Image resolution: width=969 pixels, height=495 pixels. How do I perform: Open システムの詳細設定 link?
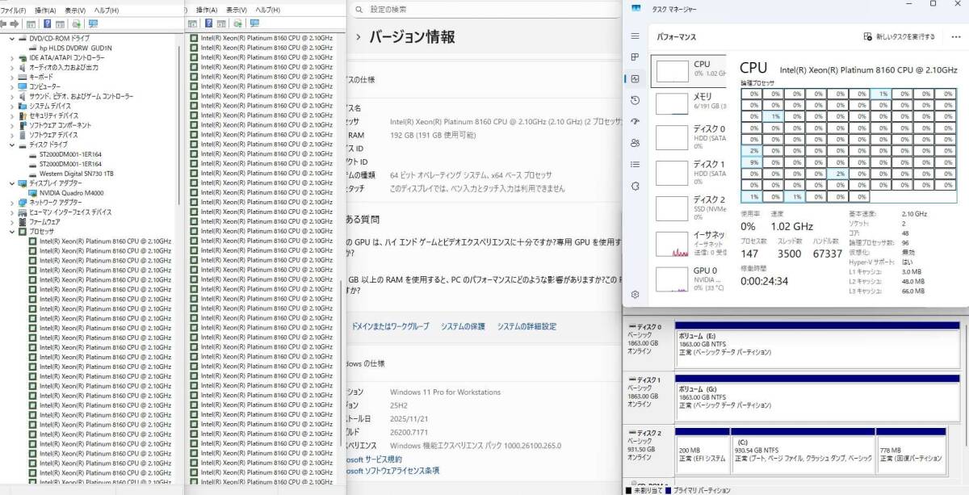coord(526,326)
